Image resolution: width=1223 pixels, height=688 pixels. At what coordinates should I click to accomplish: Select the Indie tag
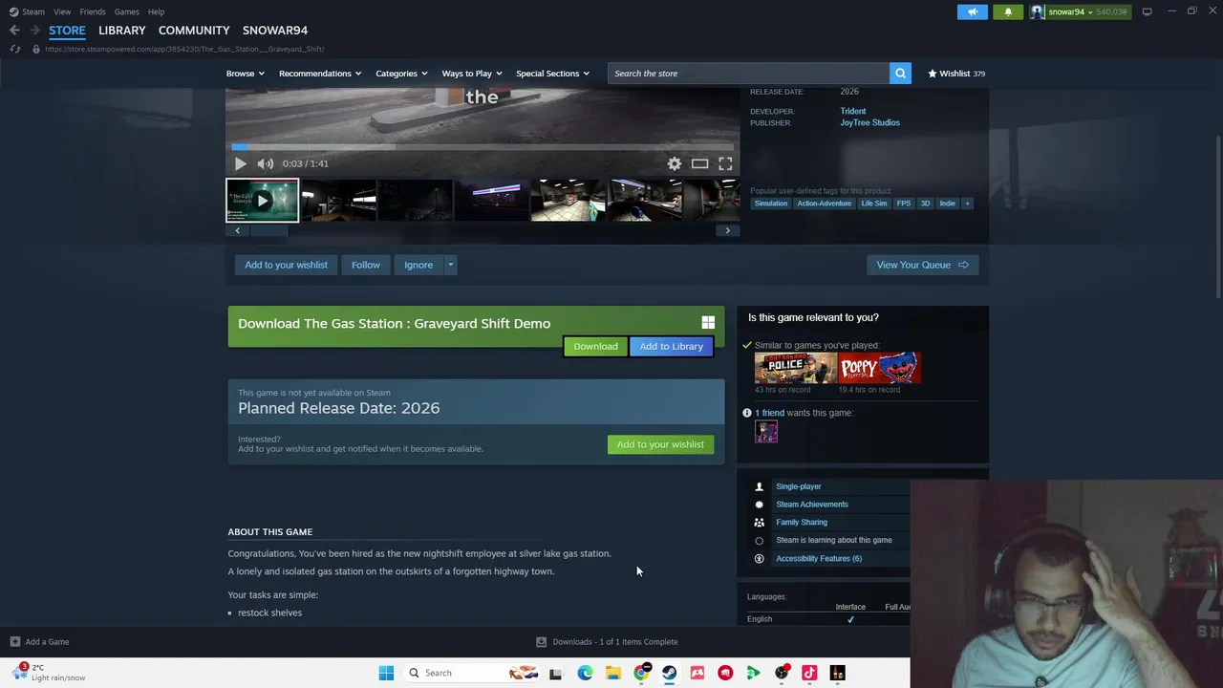pos(947,204)
